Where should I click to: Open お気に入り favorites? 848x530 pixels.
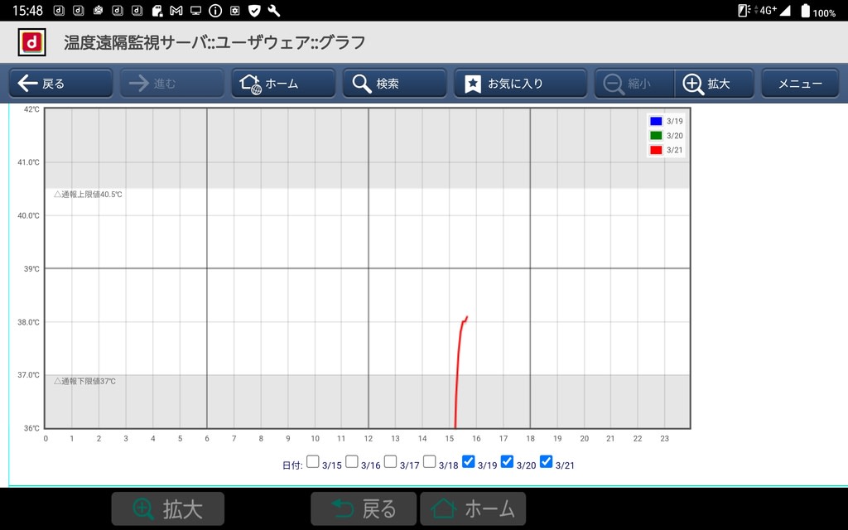(x=520, y=84)
